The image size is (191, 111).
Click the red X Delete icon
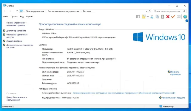pos(168,17)
